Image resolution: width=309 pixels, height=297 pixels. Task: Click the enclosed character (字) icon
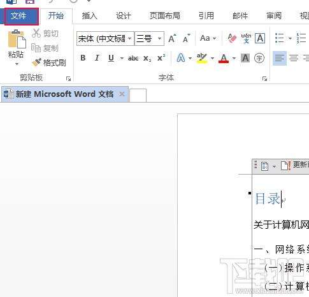tap(259, 58)
